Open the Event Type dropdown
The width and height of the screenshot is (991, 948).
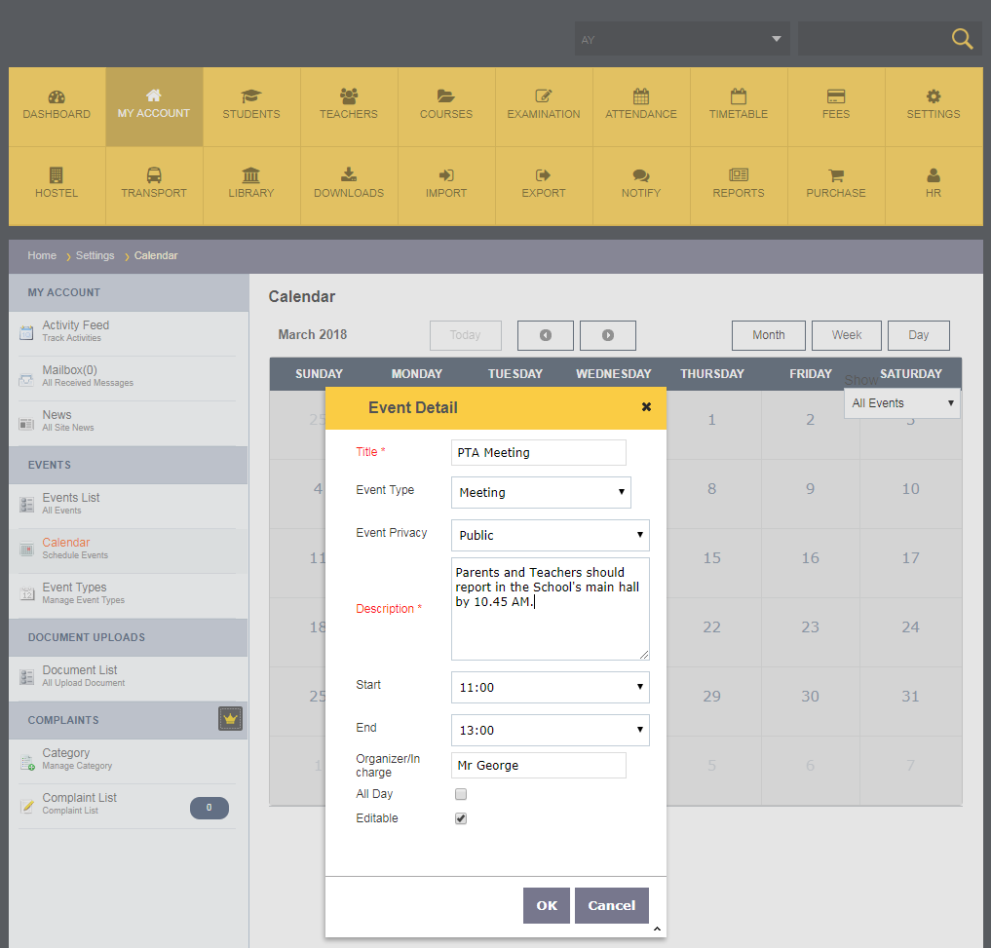(x=541, y=492)
